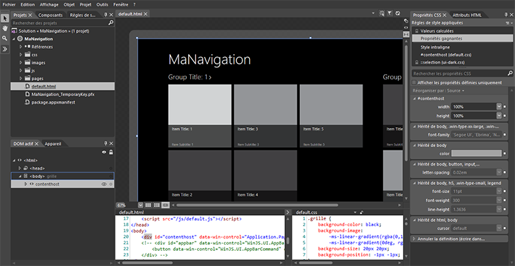This screenshot has width=515, height=266.
Task: Click the body color swatch
Action: (477, 153)
